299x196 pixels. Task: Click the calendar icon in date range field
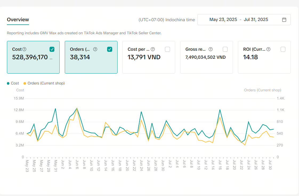[284, 20]
